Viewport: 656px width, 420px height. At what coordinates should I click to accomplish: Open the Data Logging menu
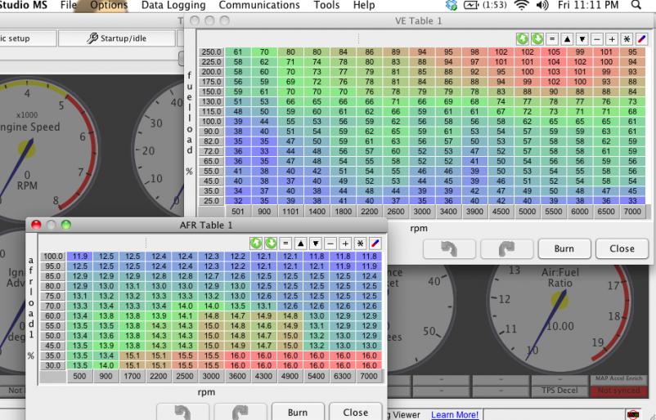pos(173,6)
